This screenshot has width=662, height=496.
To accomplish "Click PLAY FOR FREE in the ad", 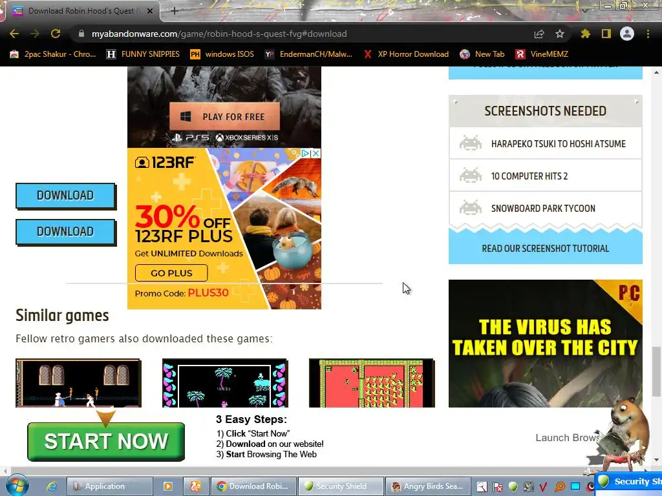I will (x=224, y=116).
